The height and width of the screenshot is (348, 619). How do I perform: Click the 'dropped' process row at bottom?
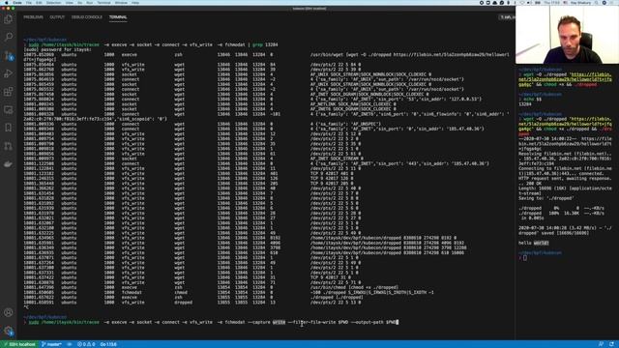coord(192,303)
